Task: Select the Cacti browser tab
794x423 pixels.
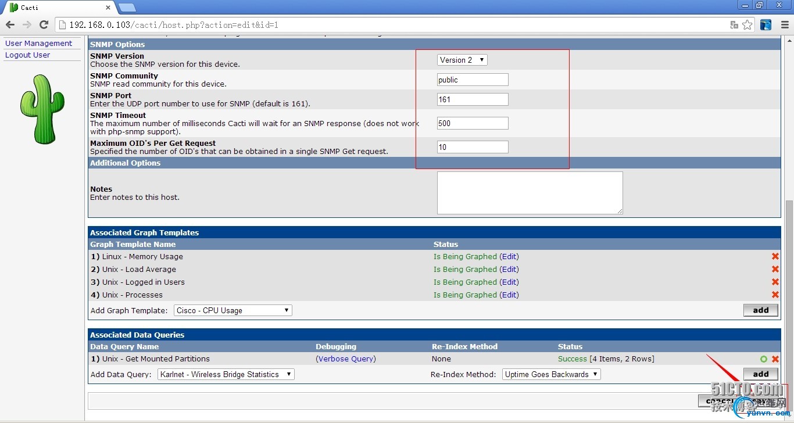Action: point(58,7)
